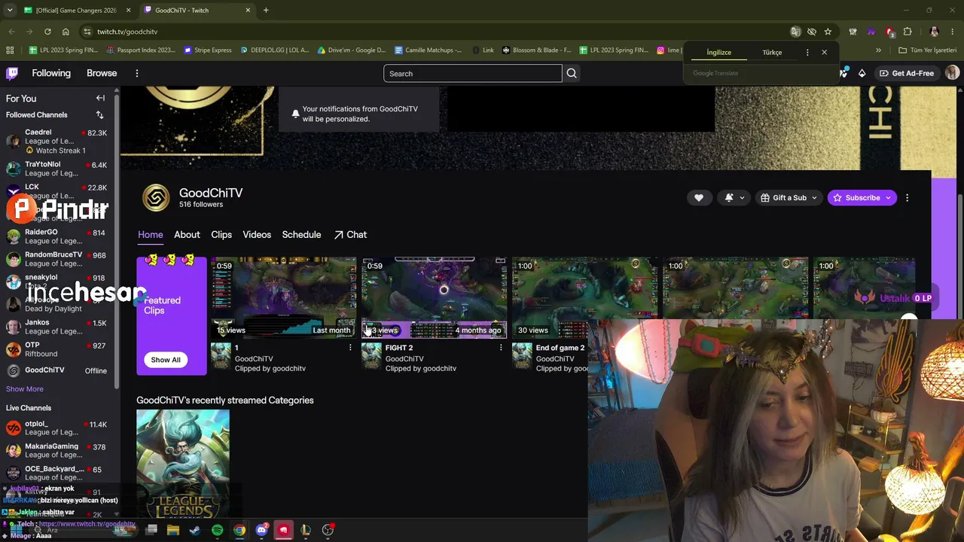The width and height of the screenshot is (964, 542).
Task: Open the Chat popout link
Action: pyautogui.click(x=350, y=234)
